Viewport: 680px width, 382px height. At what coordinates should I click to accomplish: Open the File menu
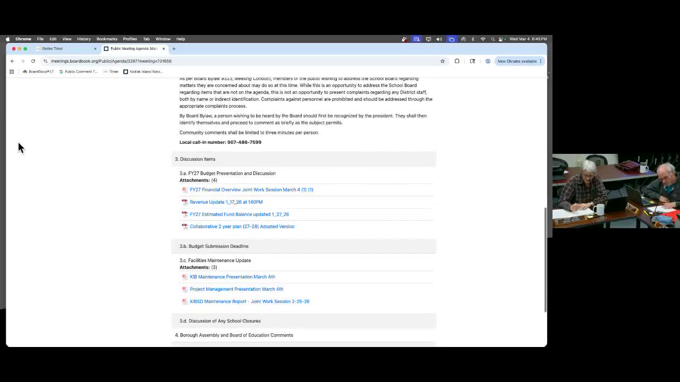pyautogui.click(x=40, y=39)
